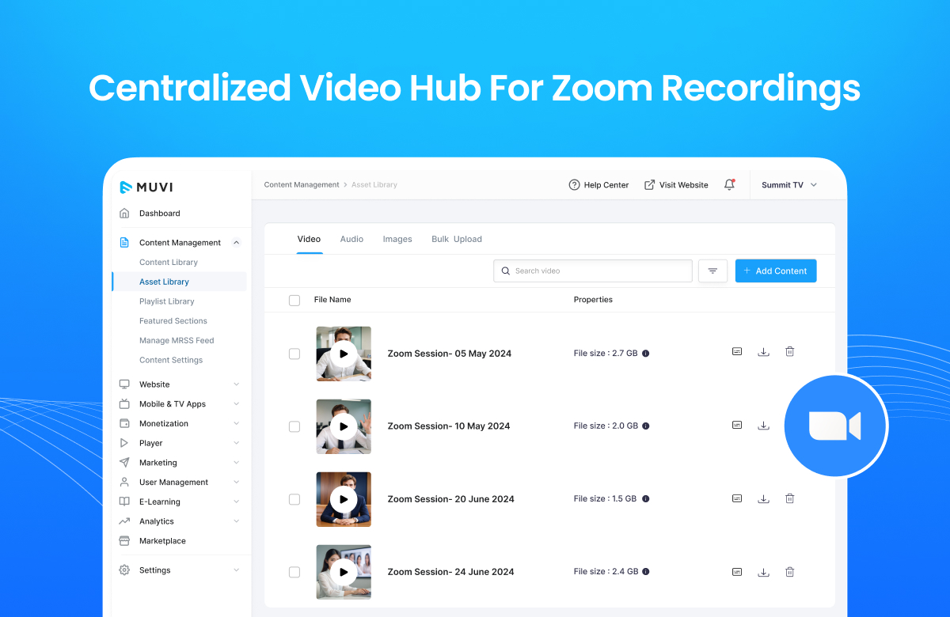Play the Zoom Session- 05 May 2024 thumbnail
Viewport: 950px width, 617px height.
coord(344,354)
